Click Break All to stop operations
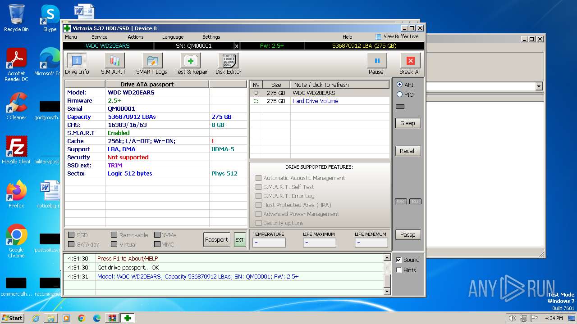 (410, 64)
